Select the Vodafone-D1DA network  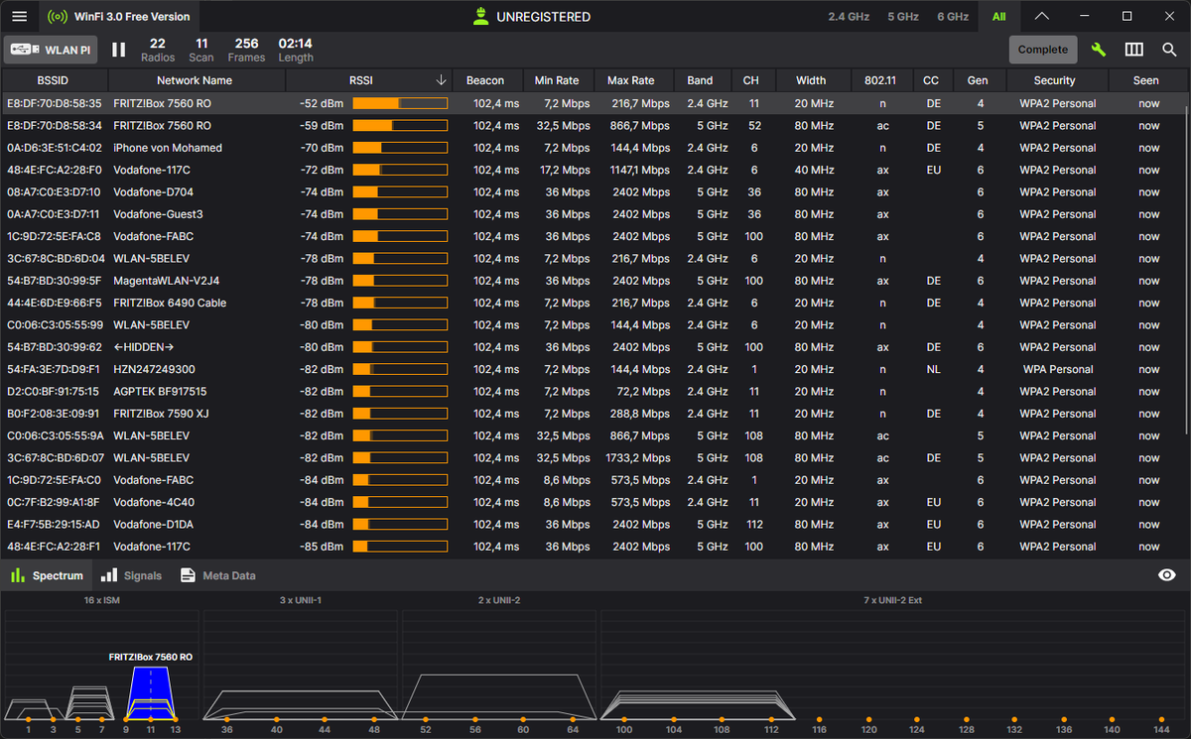[x=594, y=525]
